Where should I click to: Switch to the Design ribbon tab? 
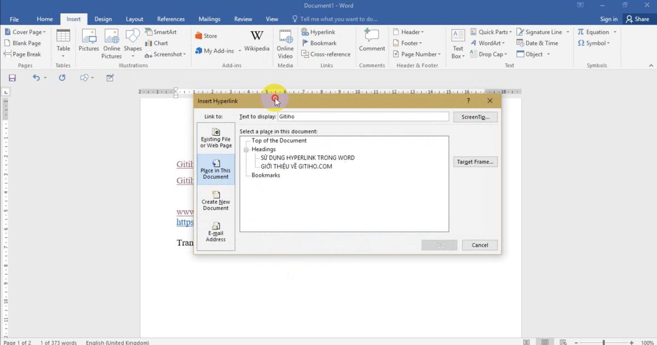point(103,19)
